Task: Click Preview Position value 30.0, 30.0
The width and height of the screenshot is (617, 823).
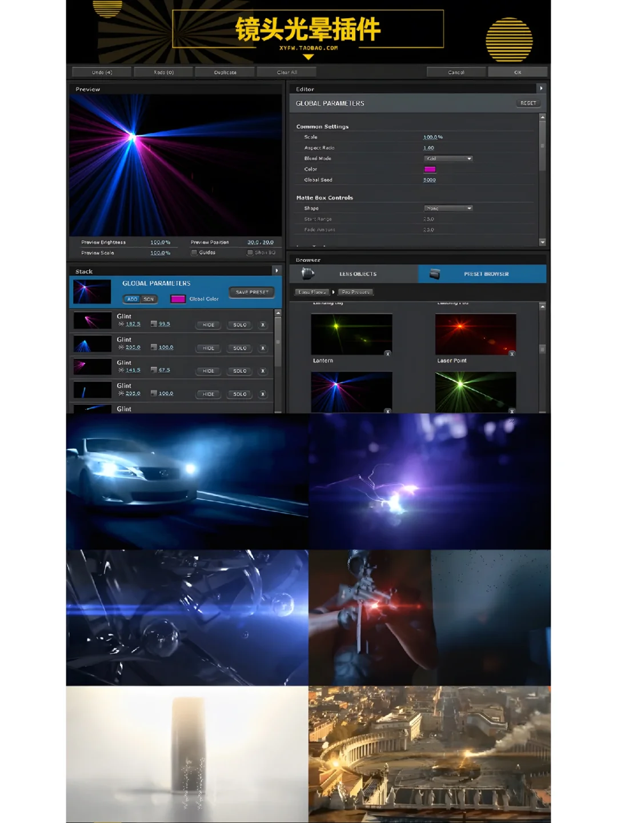Action: [261, 242]
